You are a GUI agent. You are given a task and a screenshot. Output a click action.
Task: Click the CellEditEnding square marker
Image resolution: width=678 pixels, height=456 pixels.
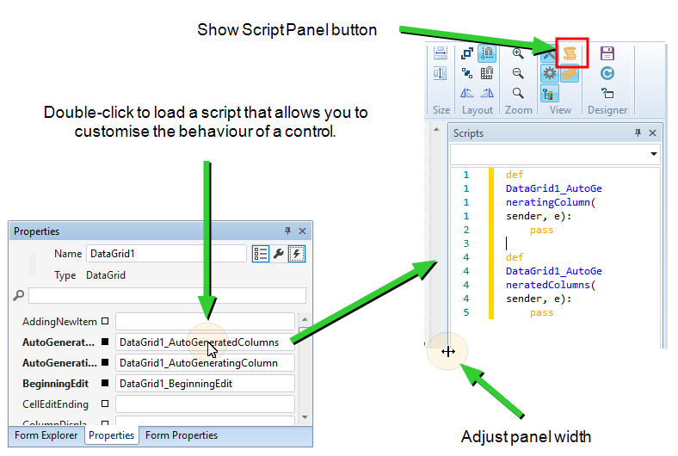pyautogui.click(x=105, y=404)
